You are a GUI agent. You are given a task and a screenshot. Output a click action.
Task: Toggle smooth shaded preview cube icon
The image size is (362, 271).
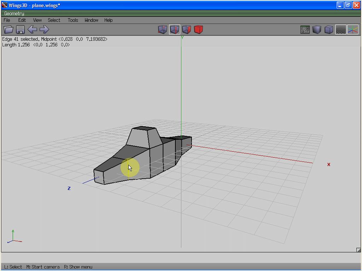tap(317, 30)
